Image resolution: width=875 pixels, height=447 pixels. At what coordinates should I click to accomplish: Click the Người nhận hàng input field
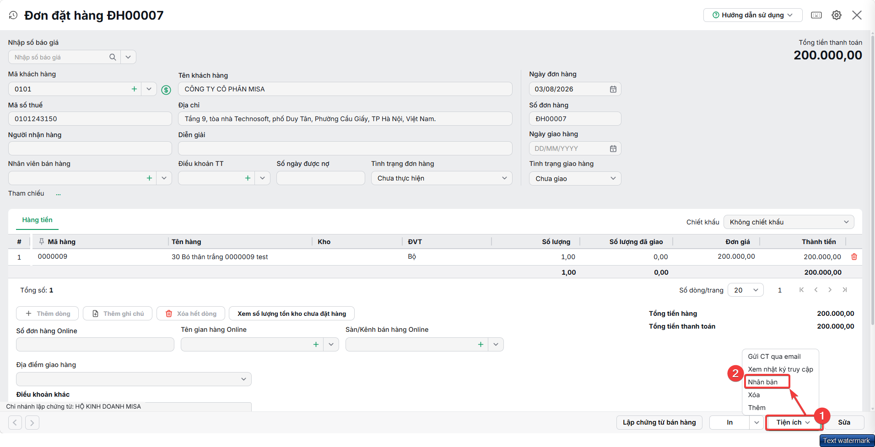tap(90, 149)
